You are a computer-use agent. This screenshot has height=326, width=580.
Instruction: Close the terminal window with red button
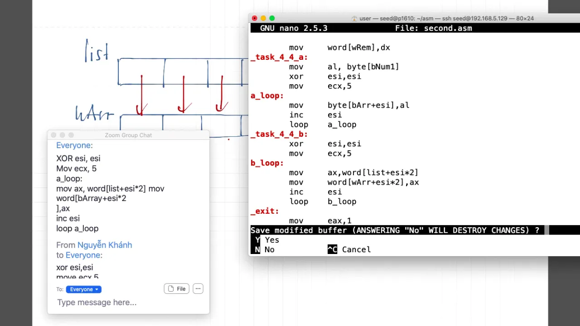pos(255,18)
